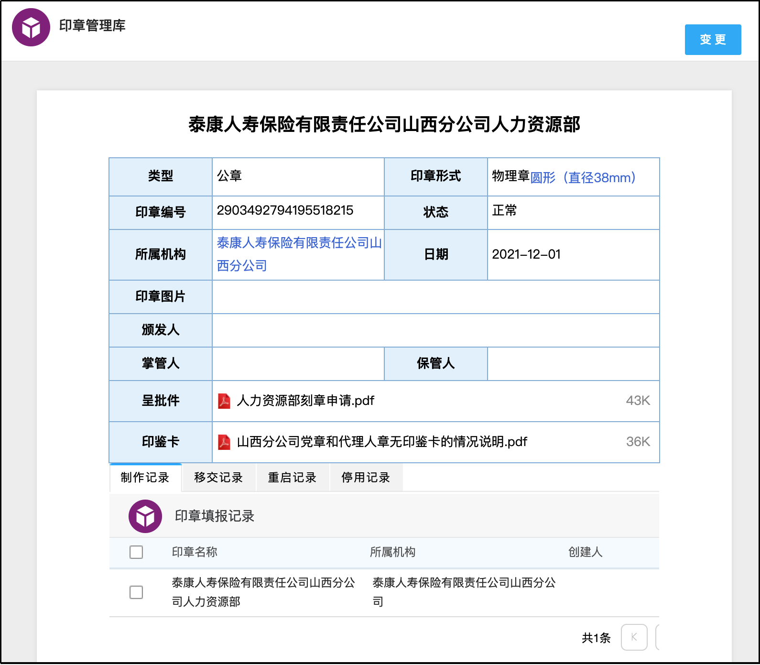Screen dimensions: 760x665
Task: Click the purple cube logo in header
Action: (x=31, y=27)
